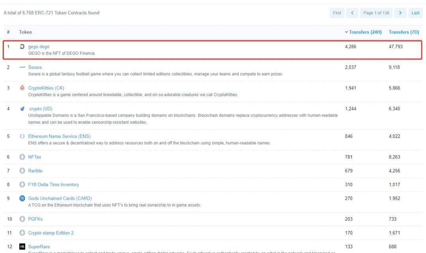This screenshot has height=253, width=426.
Task: Click the Sorare fantasy football description text
Action: pos(155,74)
